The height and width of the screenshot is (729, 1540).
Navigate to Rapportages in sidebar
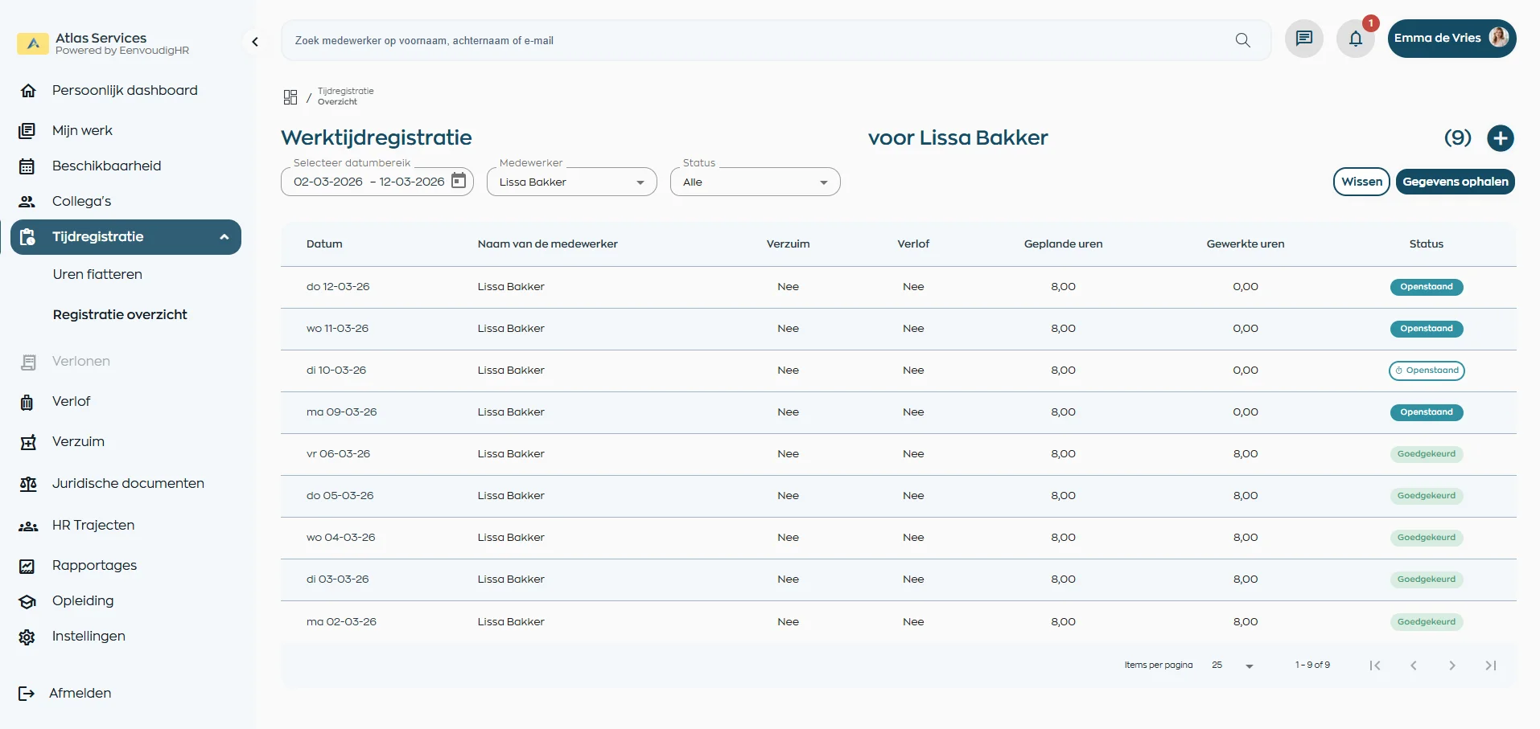pos(94,566)
